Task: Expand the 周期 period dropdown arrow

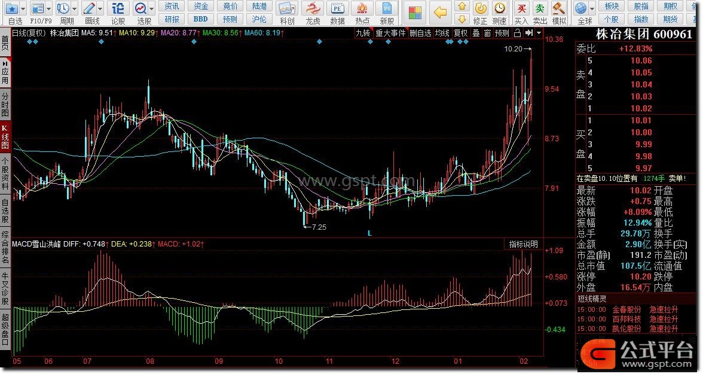Action: click(x=74, y=8)
